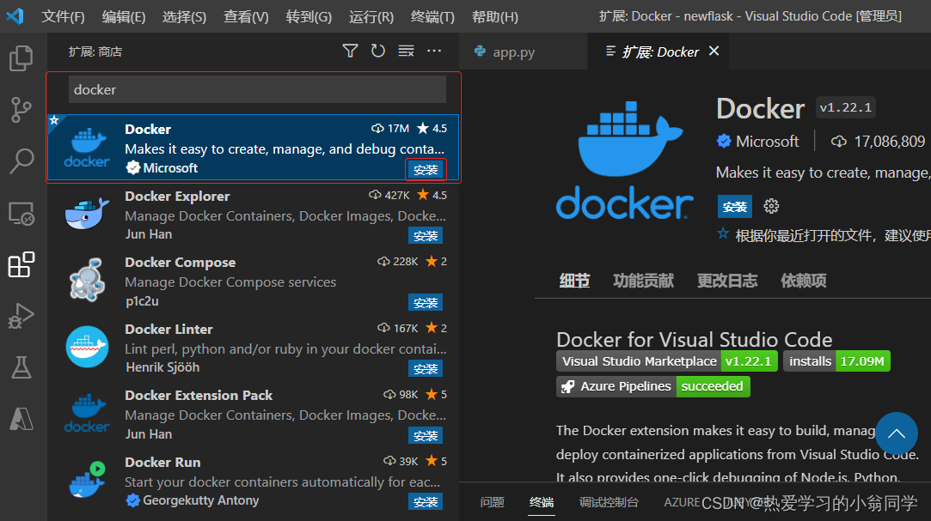Open the Extensions view in activity bar
Screen dimensions: 931x521
(x=21, y=264)
